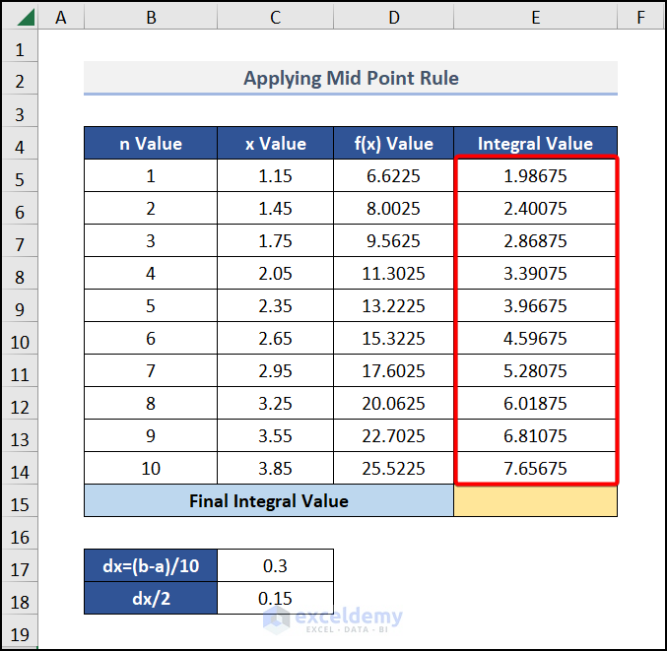Select column A header
Screen dimensions: 667x651
[62, 18]
